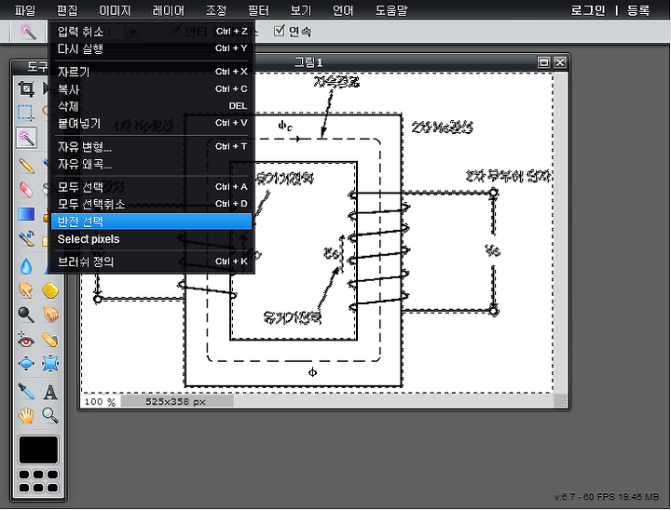Viewport: 671px width, 510px height.
Task: Select the Gradient tool
Action: (26, 214)
